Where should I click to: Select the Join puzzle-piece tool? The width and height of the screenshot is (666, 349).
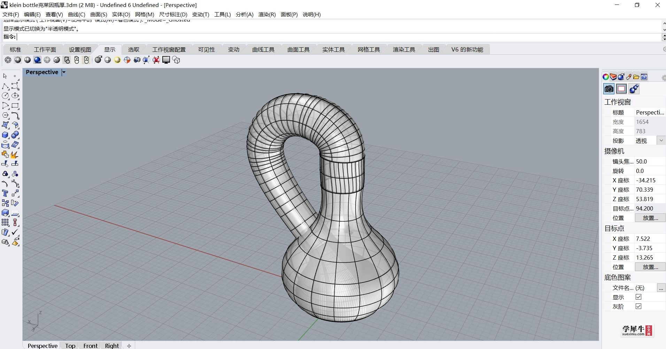point(5,154)
